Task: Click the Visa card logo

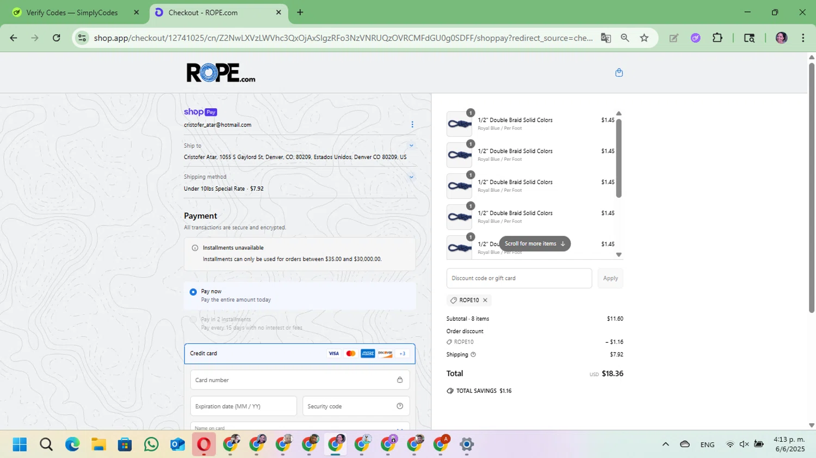Action: (333, 353)
